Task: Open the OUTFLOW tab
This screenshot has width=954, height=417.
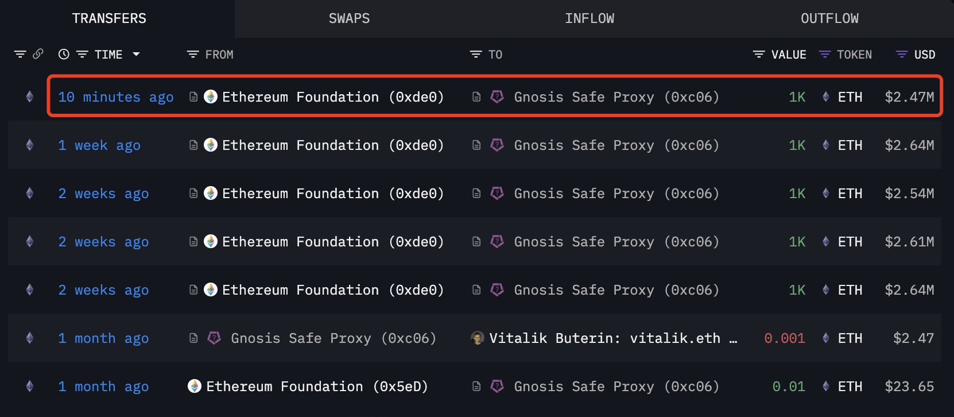Action: (x=829, y=18)
